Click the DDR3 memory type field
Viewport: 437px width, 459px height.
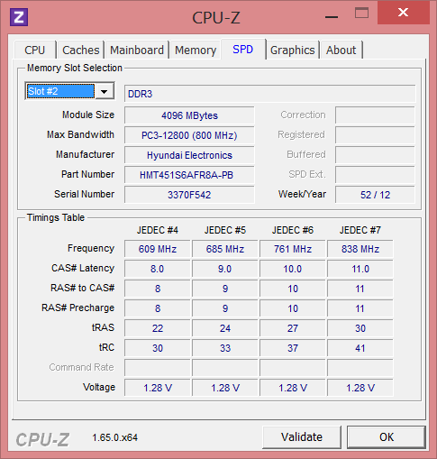tap(270, 94)
